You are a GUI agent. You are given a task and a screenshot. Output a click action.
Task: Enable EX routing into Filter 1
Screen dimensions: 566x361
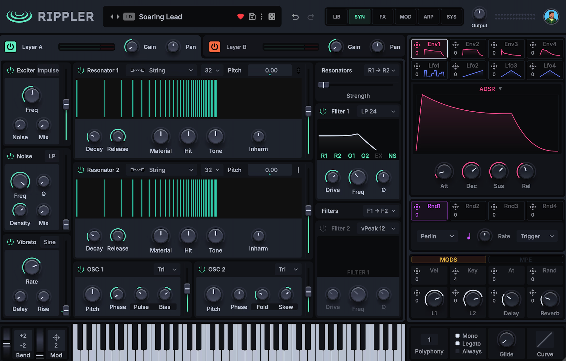point(379,156)
